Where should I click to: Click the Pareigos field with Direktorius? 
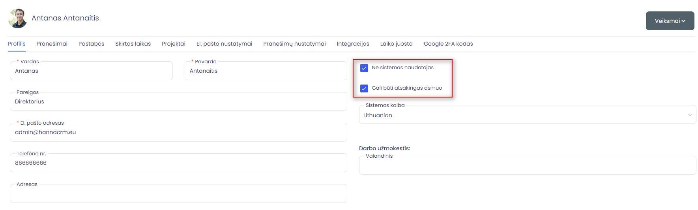[178, 101]
